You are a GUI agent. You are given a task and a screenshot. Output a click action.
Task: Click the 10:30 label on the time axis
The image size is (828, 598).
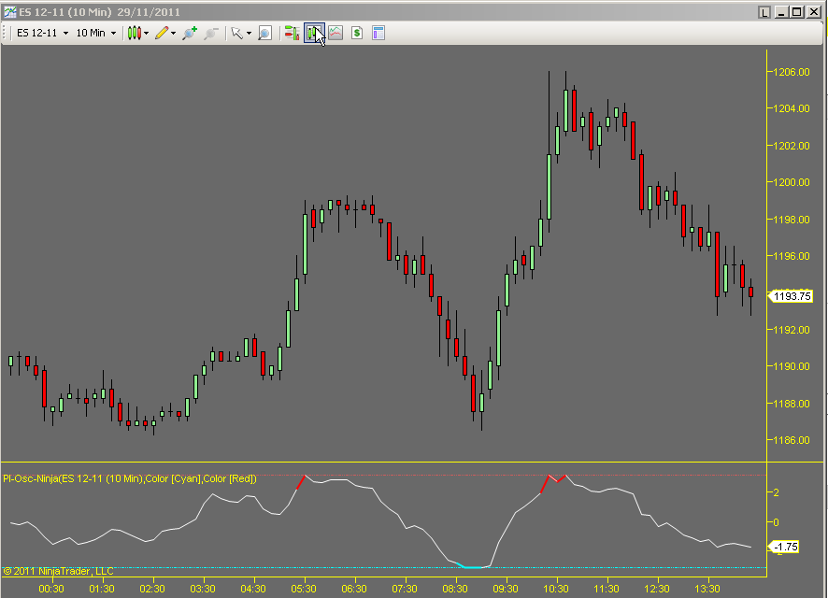pos(556,590)
